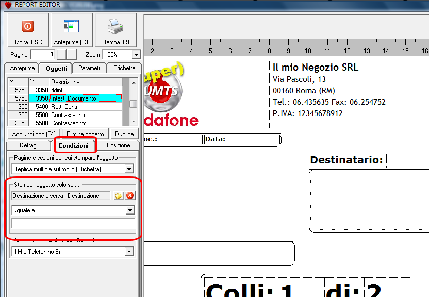Image resolution: width=429 pixels, height=297 pixels.
Task: Expand the Replica multipla sul foglio dropdown
Action: pyautogui.click(x=129, y=169)
